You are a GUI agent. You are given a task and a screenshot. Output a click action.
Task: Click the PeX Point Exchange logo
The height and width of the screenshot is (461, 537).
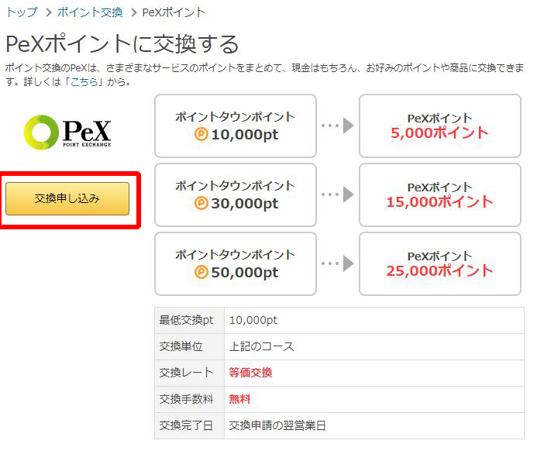(67, 132)
